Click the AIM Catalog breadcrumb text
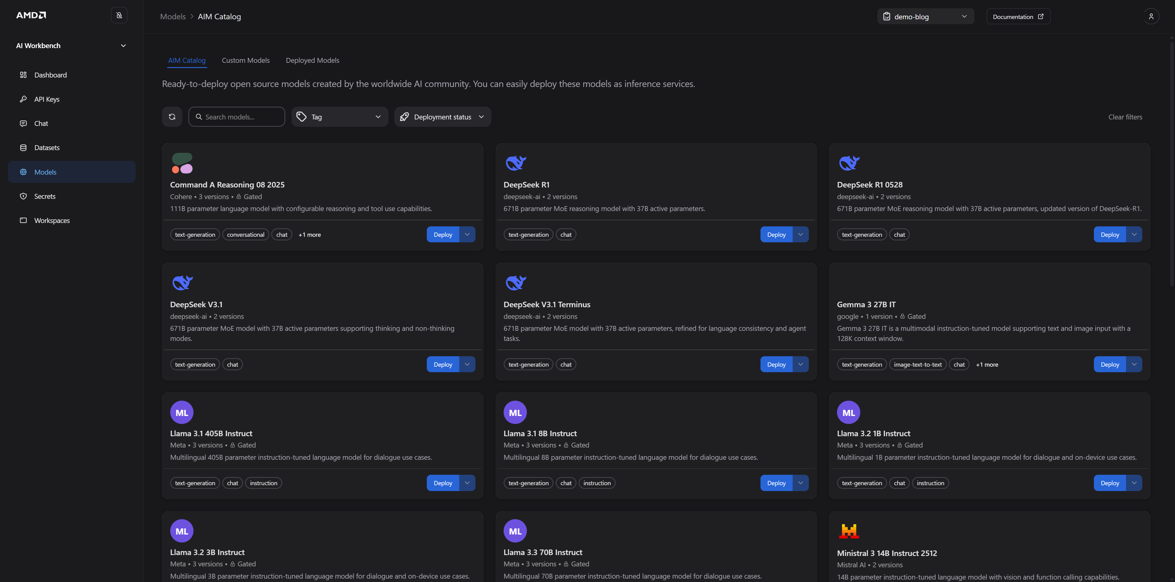The image size is (1175, 582). (219, 16)
